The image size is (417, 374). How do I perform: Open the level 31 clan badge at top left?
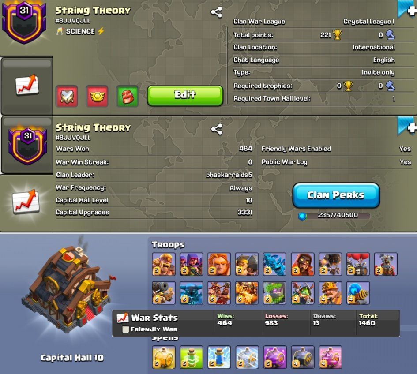[24, 22]
